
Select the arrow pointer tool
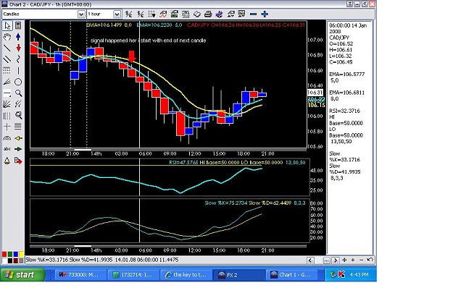[7, 25]
